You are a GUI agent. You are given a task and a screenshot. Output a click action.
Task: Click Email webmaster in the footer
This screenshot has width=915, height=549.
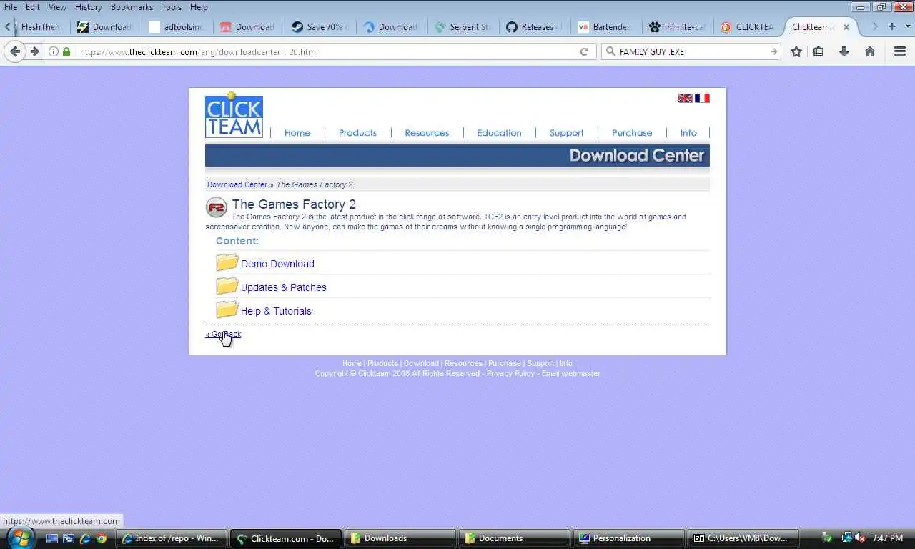pos(571,373)
